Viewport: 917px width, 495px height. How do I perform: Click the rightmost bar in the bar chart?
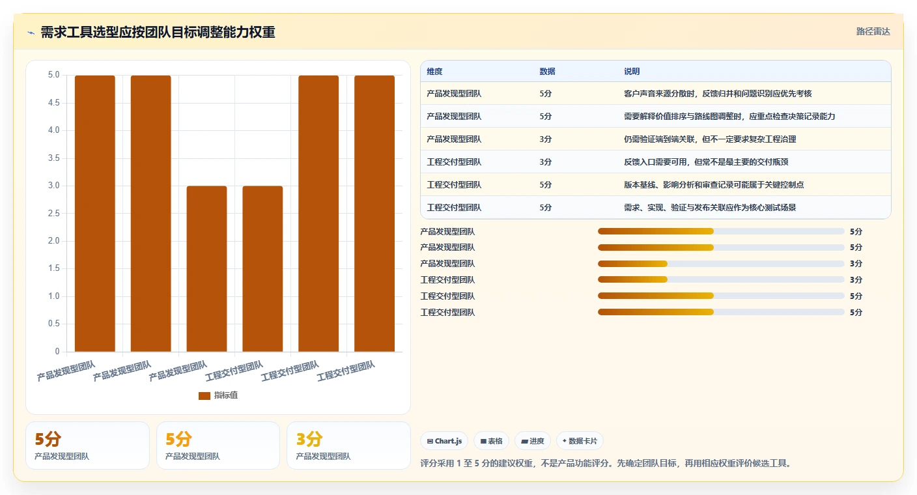point(374,214)
